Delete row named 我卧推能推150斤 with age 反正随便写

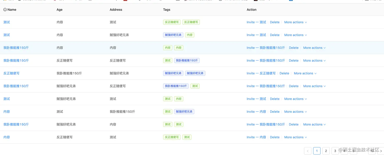point(294,60)
